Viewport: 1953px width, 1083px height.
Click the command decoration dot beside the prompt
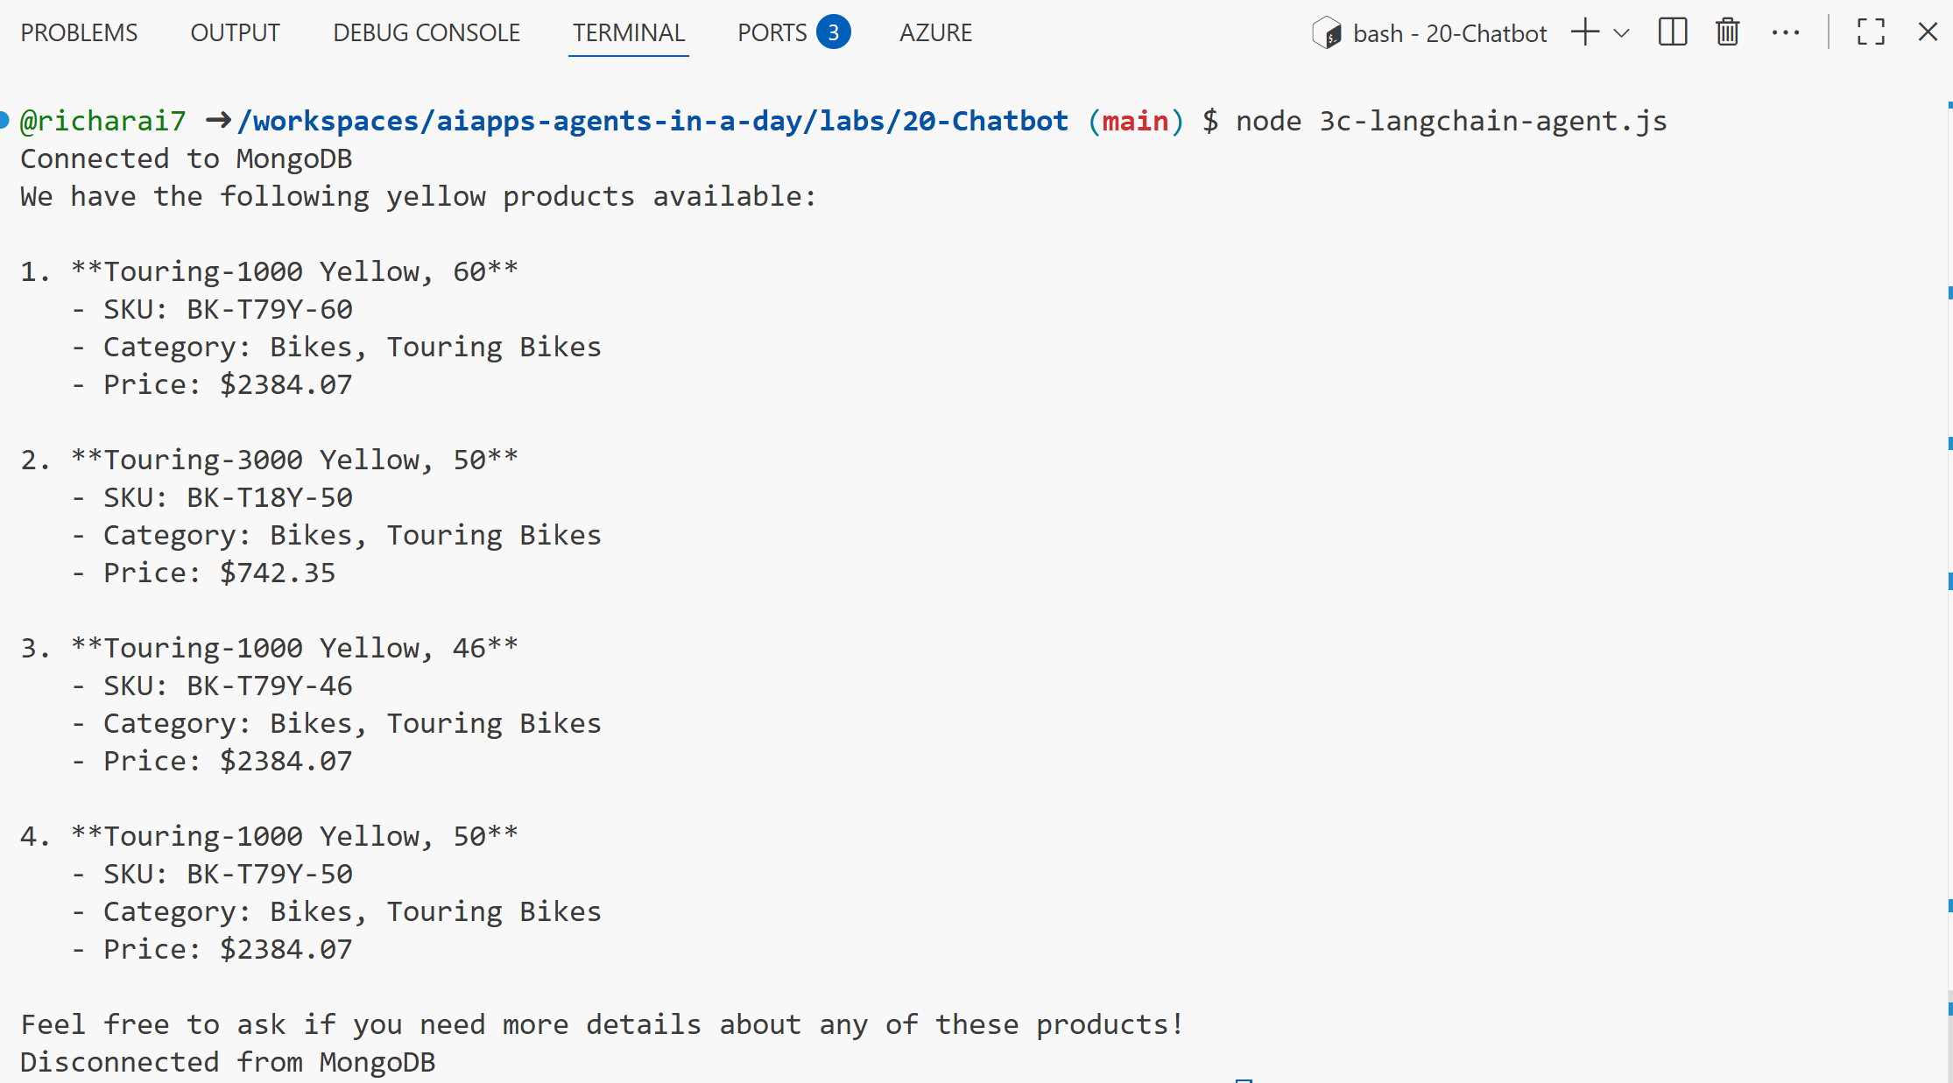coord(5,120)
